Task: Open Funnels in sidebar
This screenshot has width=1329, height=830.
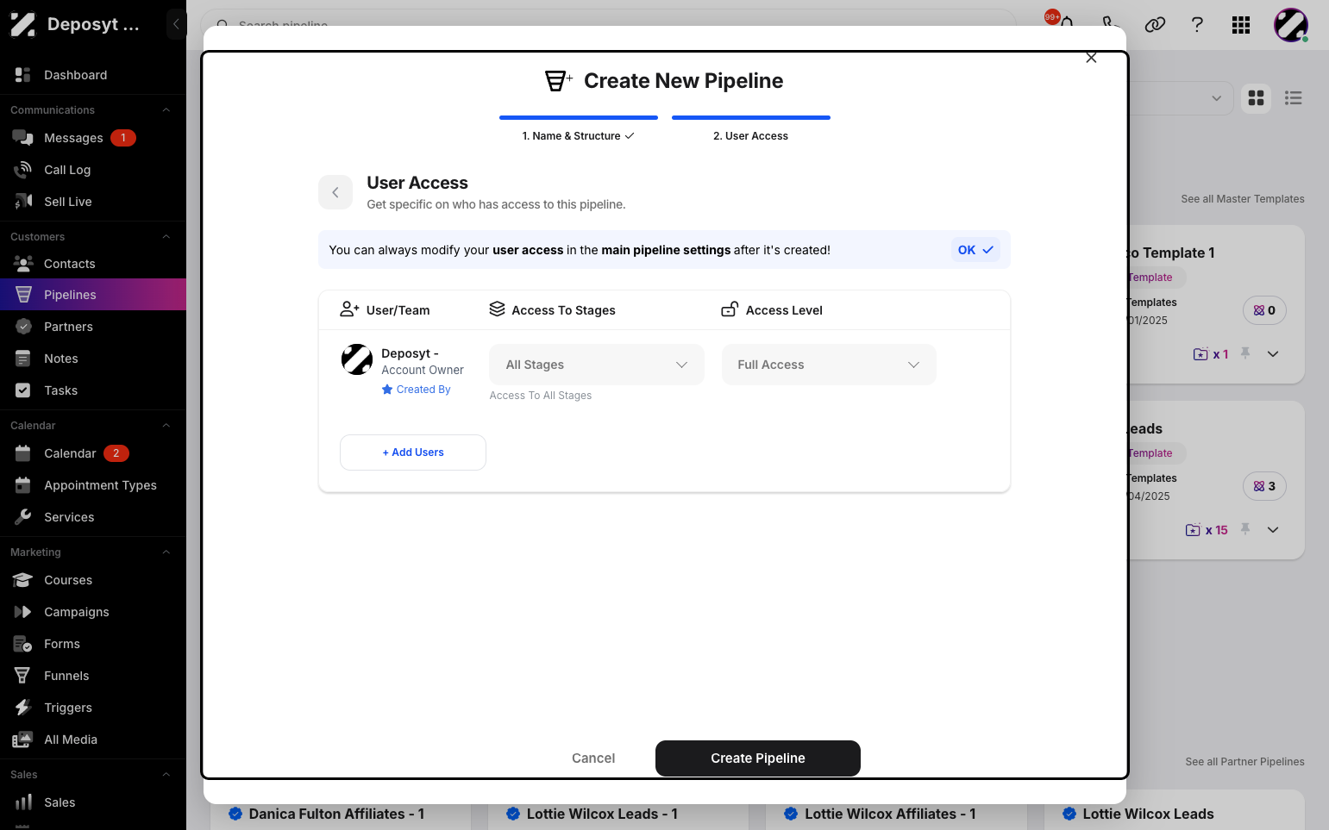Action: tap(93, 676)
